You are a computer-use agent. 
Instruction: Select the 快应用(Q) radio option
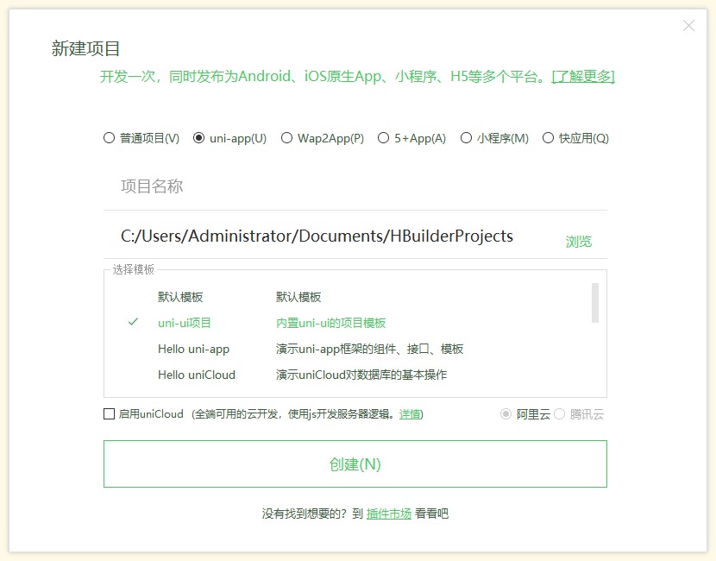click(575, 138)
